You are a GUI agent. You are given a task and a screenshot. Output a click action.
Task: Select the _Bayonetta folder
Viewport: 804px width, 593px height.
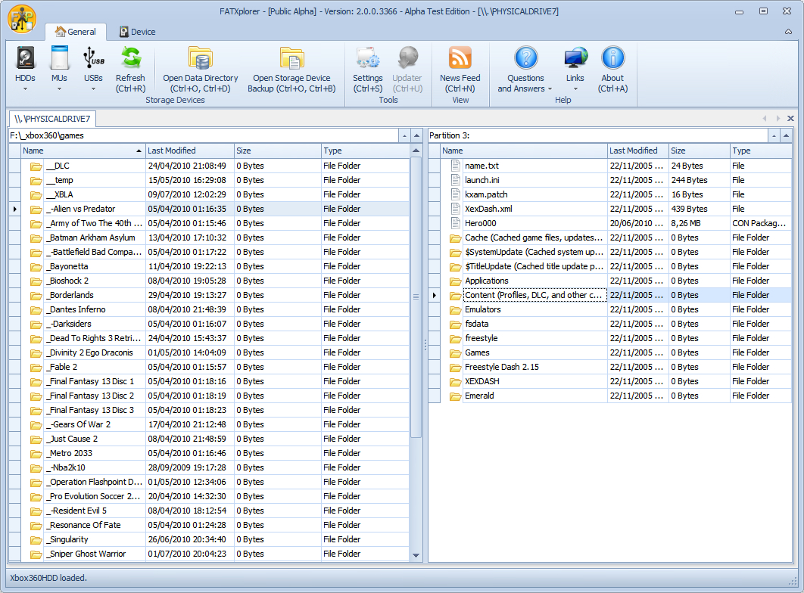(x=69, y=266)
